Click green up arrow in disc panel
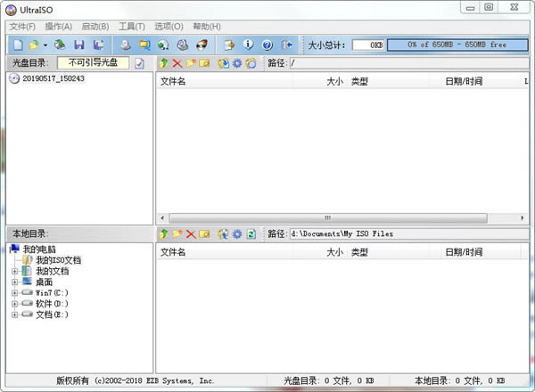Viewport: 535px width, 392px height. [x=162, y=63]
